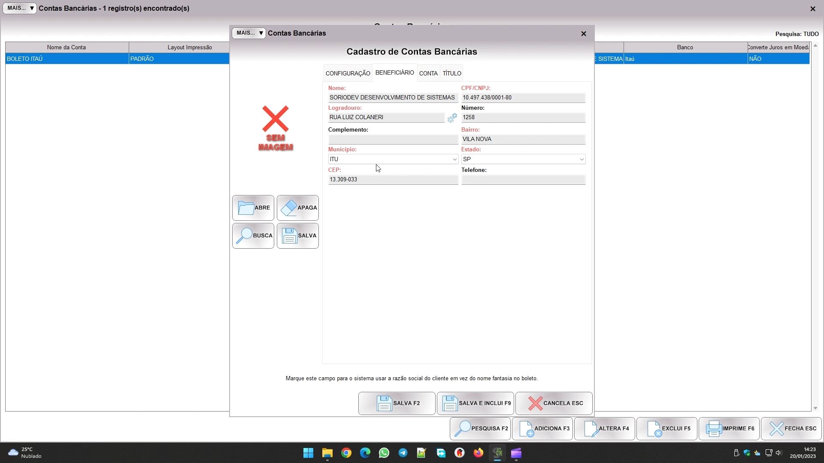Click the ADICIONA F3 button
This screenshot has width=824, height=463.
click(542, 429)
